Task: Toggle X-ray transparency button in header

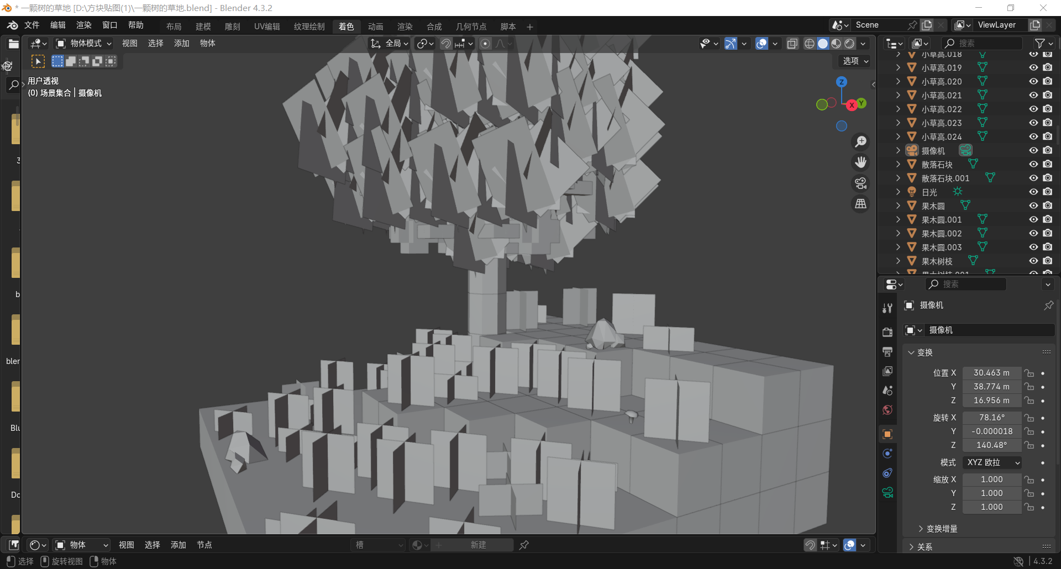Action: pyautogui.click(x=792, y=44)
